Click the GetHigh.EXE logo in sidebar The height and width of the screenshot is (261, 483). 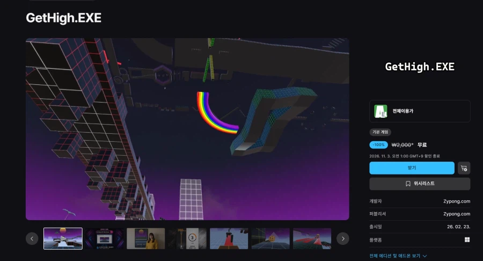420,67
